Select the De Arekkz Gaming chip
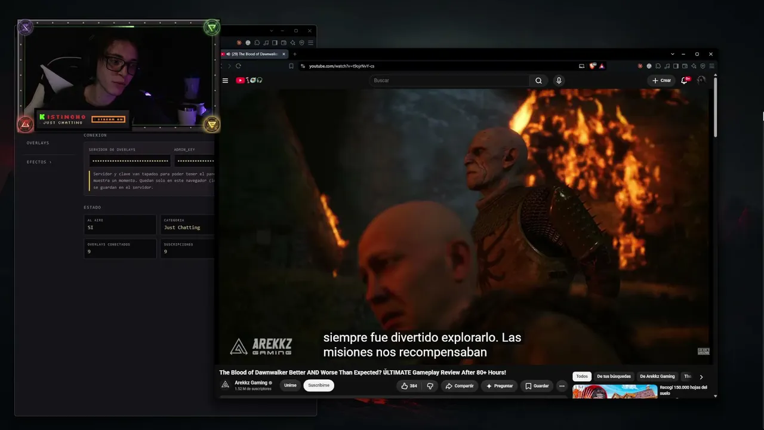 pos(657,376)
